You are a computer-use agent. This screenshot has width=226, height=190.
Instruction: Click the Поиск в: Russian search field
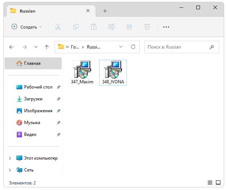(182, 47)
